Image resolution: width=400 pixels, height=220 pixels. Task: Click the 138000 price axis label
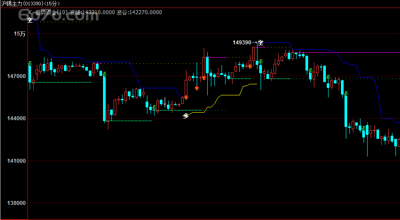(16, 203)
